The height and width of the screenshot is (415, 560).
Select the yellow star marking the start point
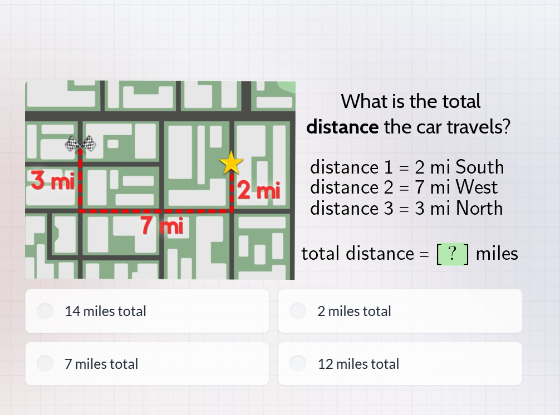230,163
